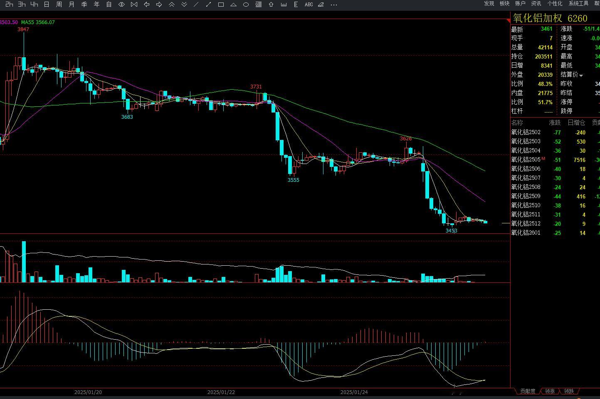Switch chart to 4h period

click(x=34, y=5)
